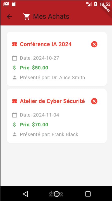Open the Conférence IA 2024 title
112x201 pixels.
coord(46,44)
